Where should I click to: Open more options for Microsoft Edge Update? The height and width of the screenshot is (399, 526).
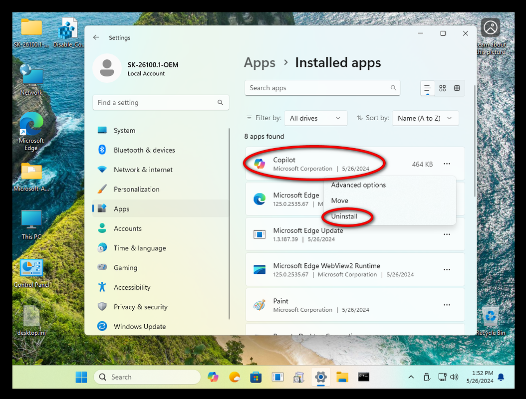(x=447, y=234)
